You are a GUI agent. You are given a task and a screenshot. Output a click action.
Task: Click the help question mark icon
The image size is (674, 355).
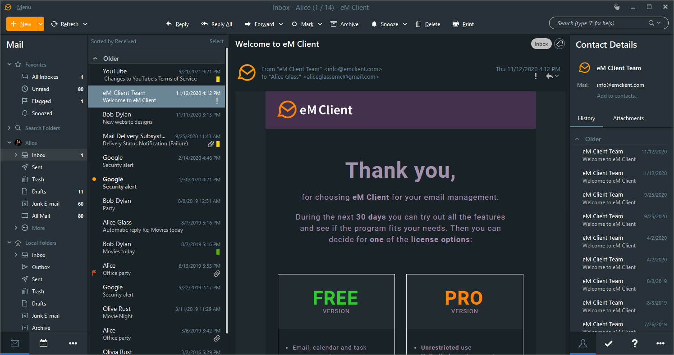click(x=634, y=343)
